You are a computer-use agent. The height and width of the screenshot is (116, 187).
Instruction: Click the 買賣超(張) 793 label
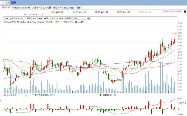click(109, 95)
